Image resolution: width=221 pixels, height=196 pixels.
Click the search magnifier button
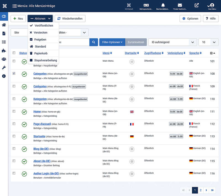point(94,42)
